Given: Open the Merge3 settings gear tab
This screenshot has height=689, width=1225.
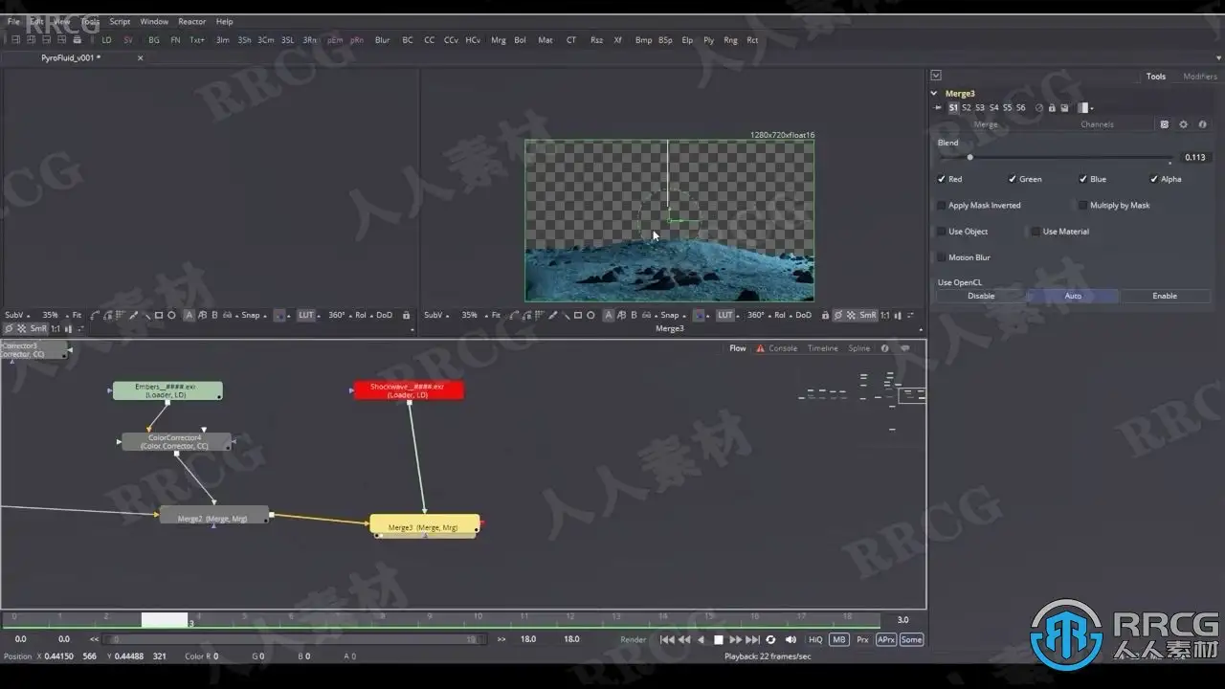Looking at the screenshot, I should (x=1183, y=124).
